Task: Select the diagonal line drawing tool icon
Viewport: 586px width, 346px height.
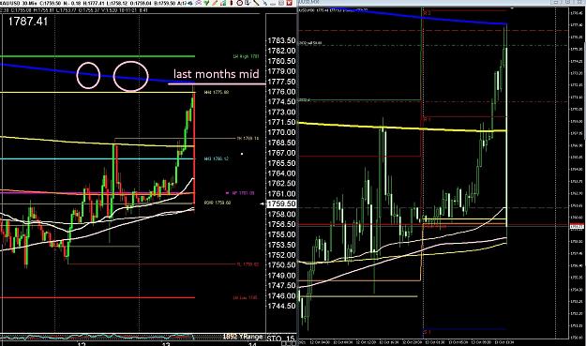Action: [x=256, y=3]
